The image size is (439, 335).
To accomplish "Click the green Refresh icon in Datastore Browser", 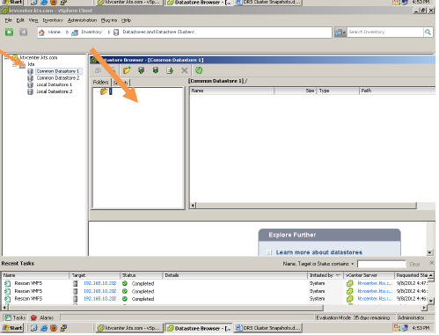I will click(x=199, y=70).
